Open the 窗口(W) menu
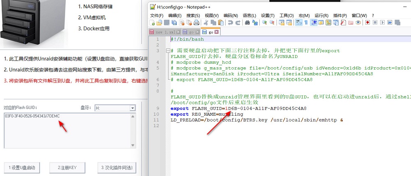The image size is (411, 176). click(x=359, y=16)
